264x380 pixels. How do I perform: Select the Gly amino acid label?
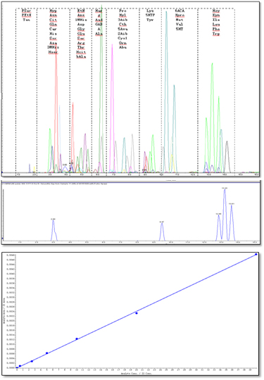click(81, 29)
